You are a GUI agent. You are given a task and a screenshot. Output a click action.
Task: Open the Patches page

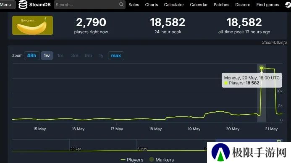coord(221,5)
